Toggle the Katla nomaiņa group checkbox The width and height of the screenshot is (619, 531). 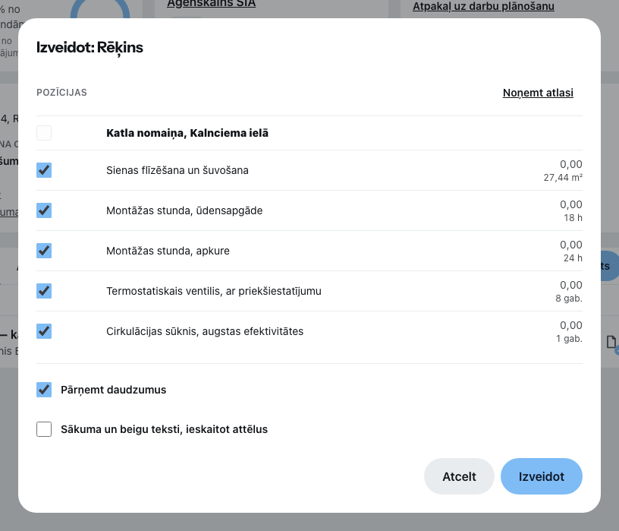44,133
